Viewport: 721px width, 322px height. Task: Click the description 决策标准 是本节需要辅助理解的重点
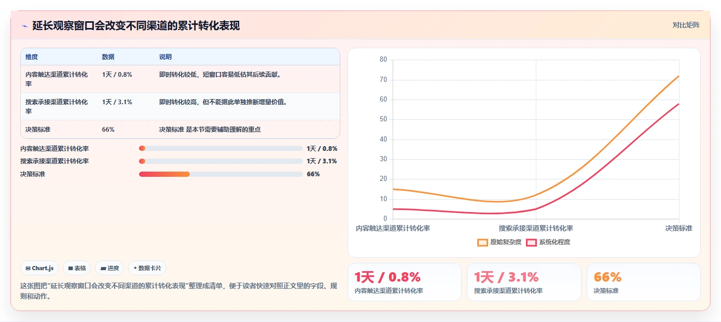[210, 130]
